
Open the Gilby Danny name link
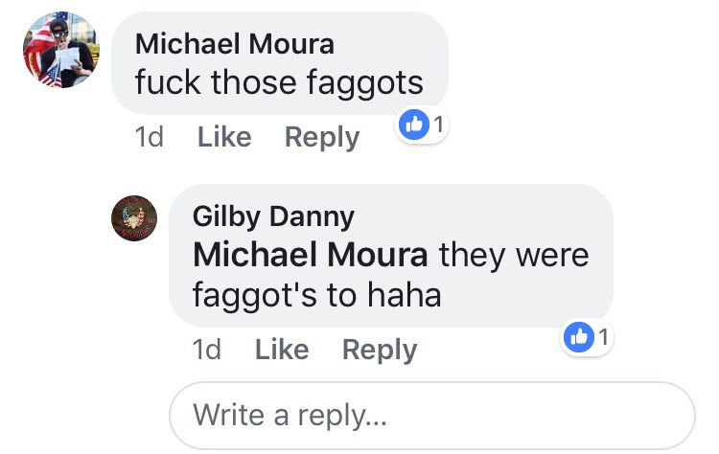(273, 216)
